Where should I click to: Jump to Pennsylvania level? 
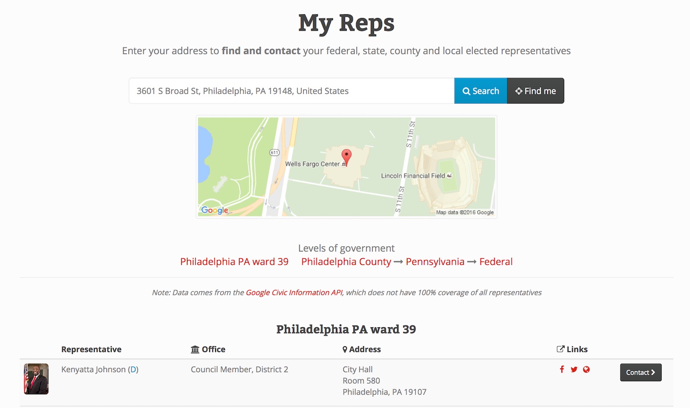(435, 261)
